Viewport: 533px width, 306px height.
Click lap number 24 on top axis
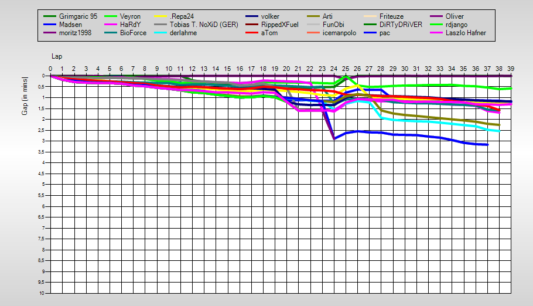333,69
